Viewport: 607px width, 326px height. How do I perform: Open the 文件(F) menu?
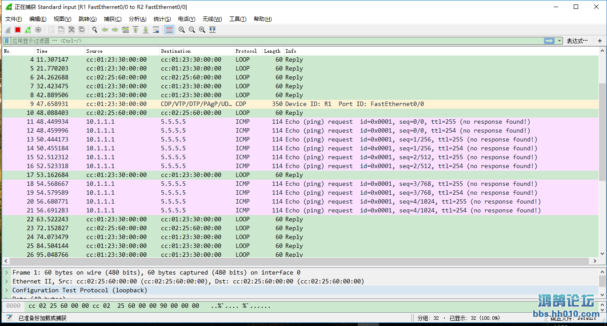[14, 19]
